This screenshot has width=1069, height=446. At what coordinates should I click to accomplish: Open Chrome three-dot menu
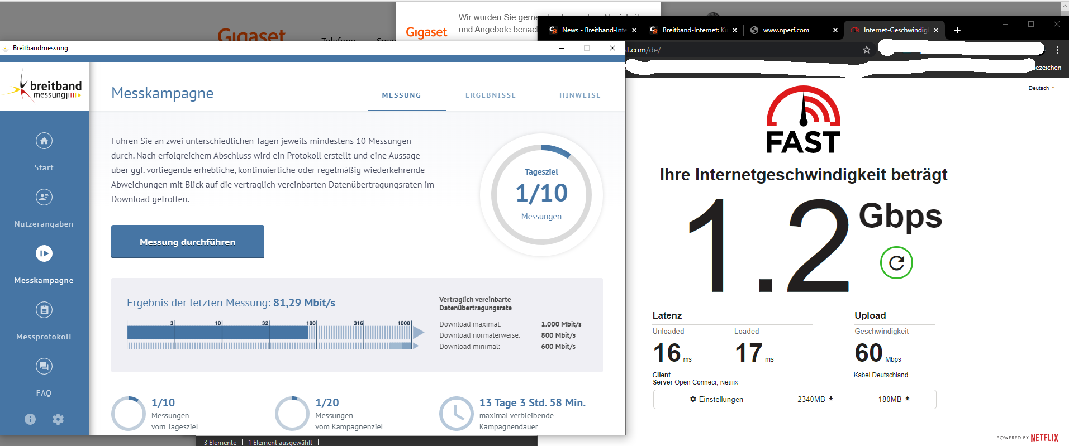pyautogui.click(x=1057, y=50)
